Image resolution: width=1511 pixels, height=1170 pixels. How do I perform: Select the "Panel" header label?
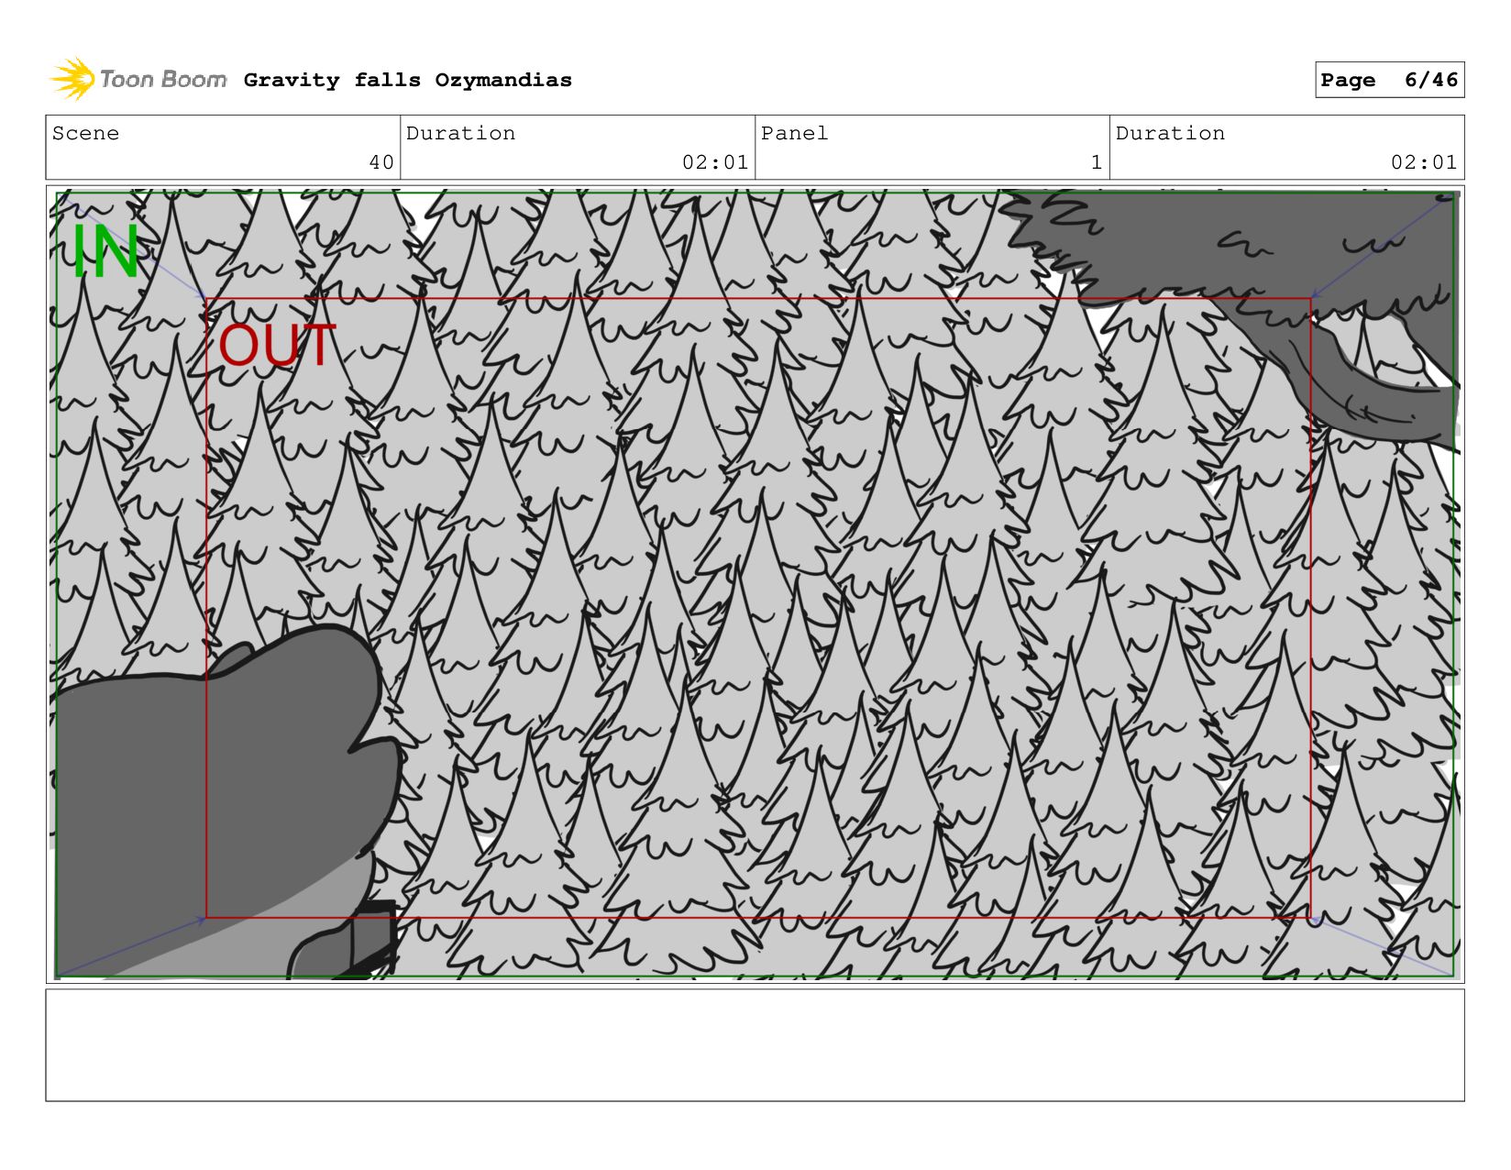(x=795, y=133)
